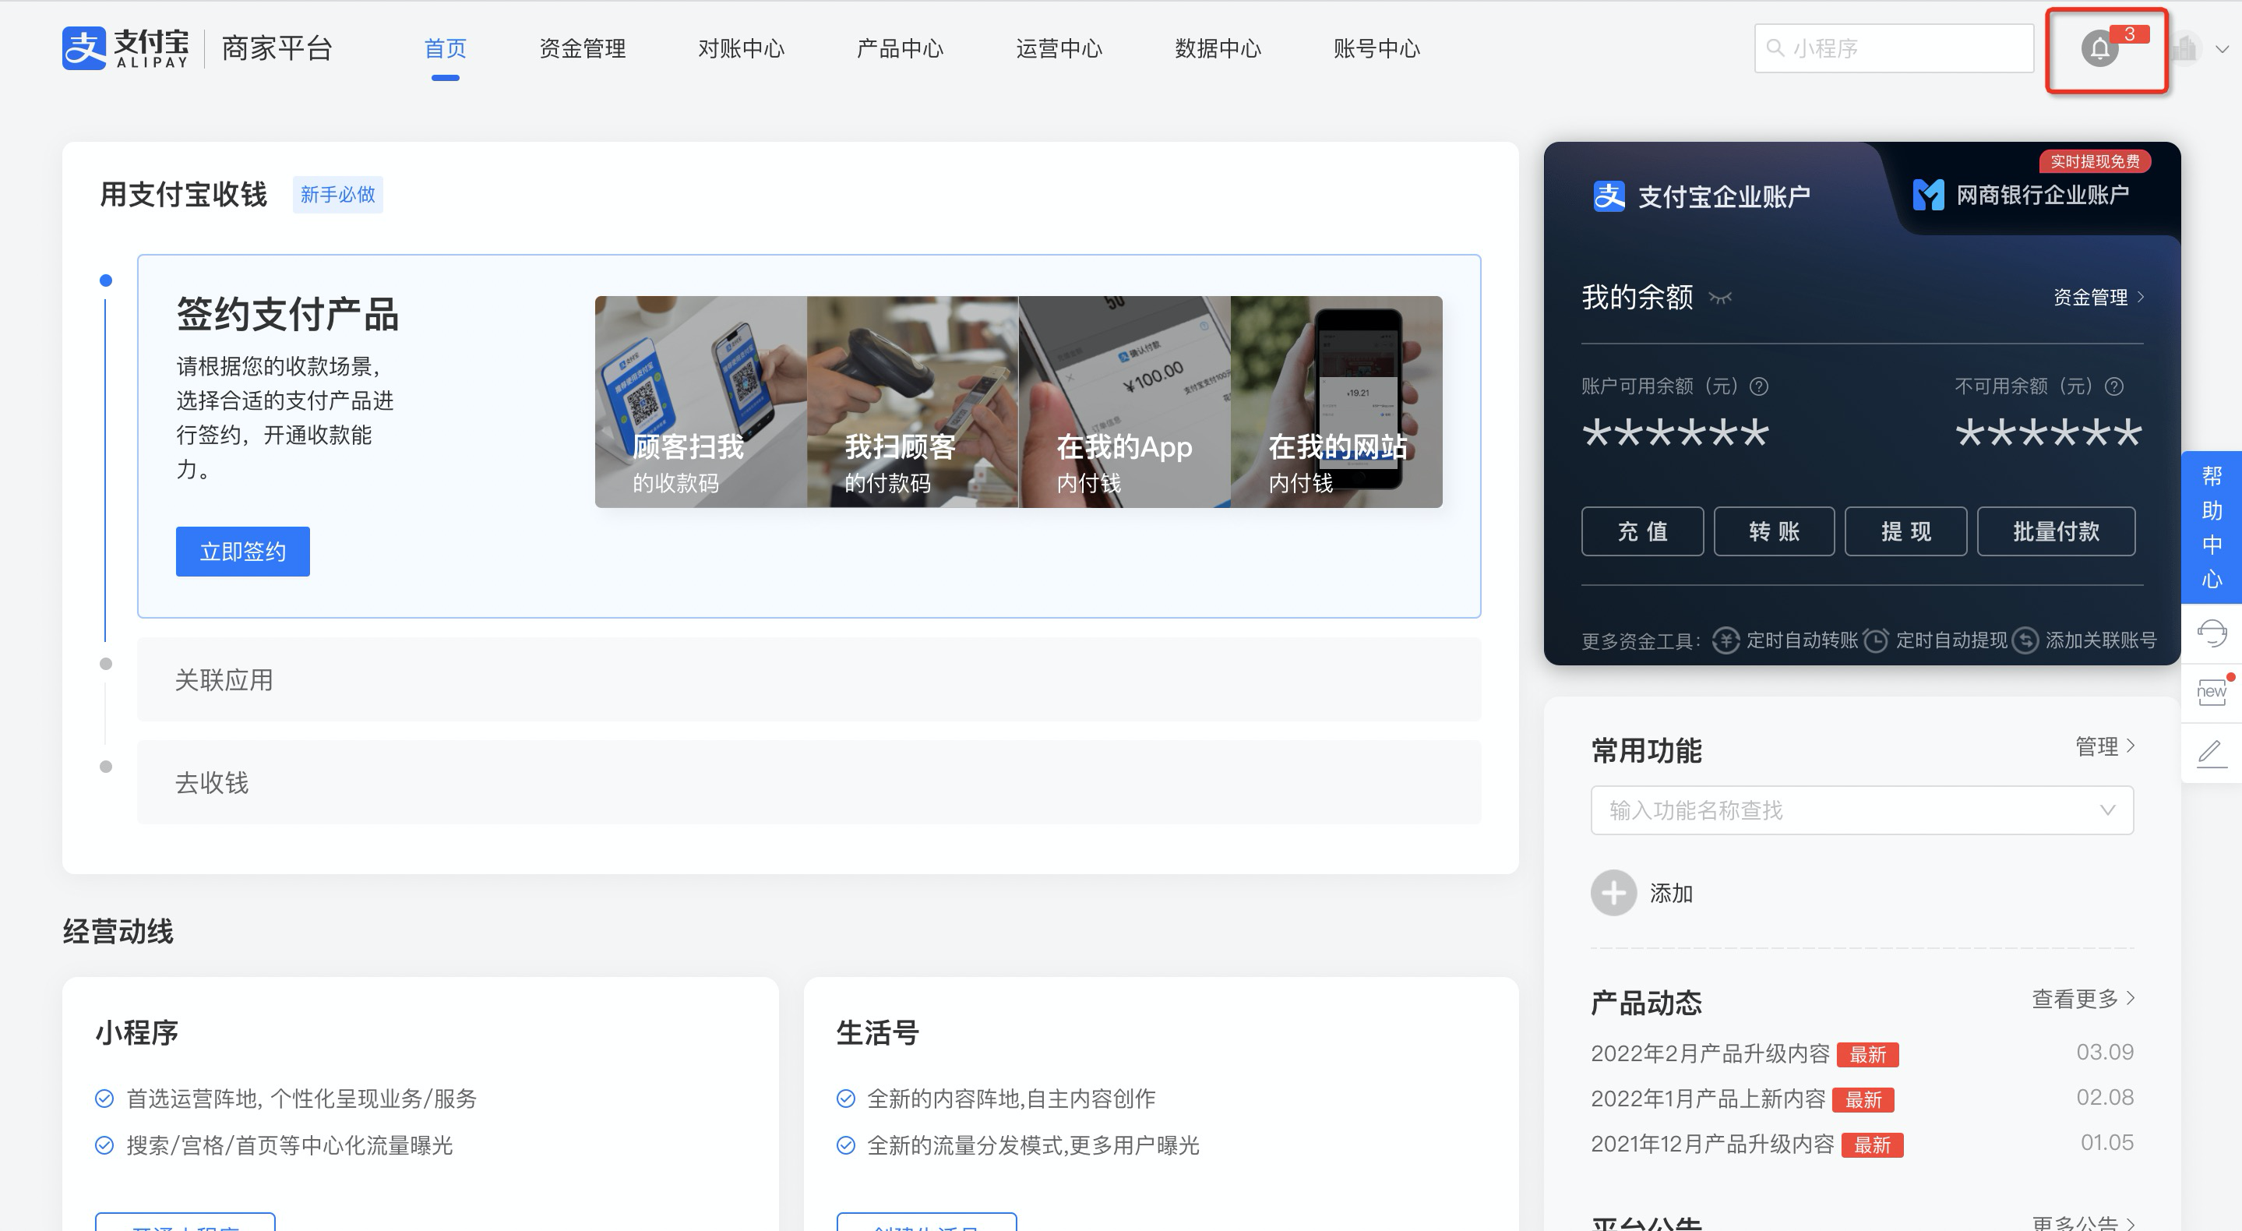Screen dimensions: 2242x1231
Task: Open the 数据中心 menu
Action: 1218,49
